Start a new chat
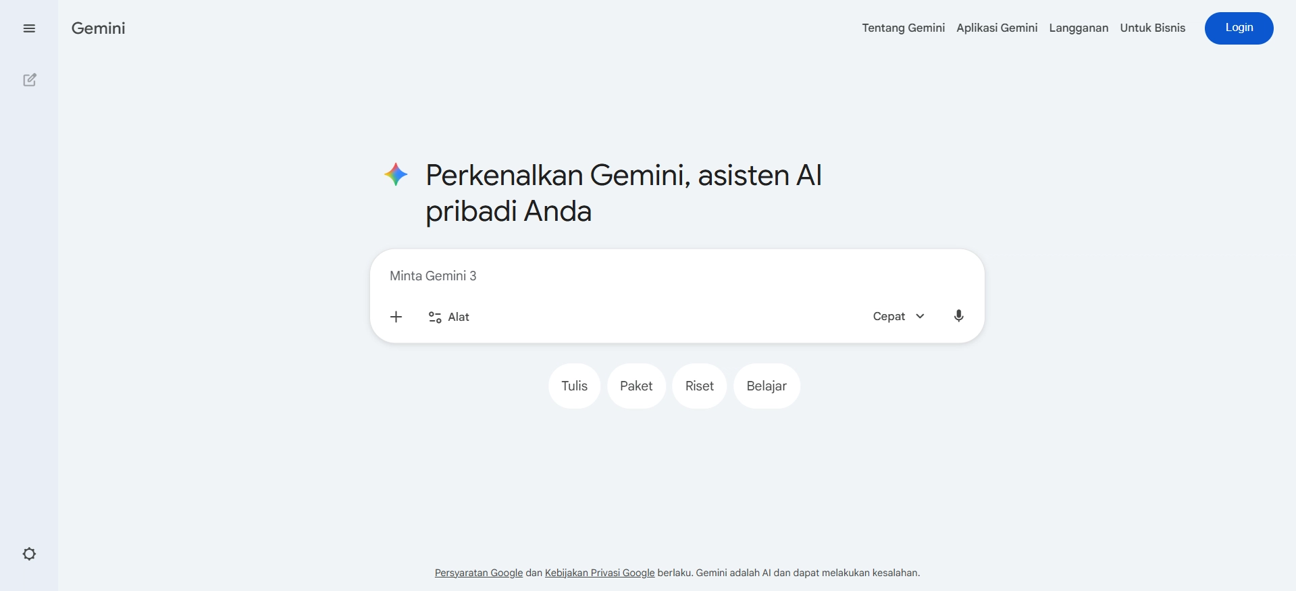 click(29, 80)
